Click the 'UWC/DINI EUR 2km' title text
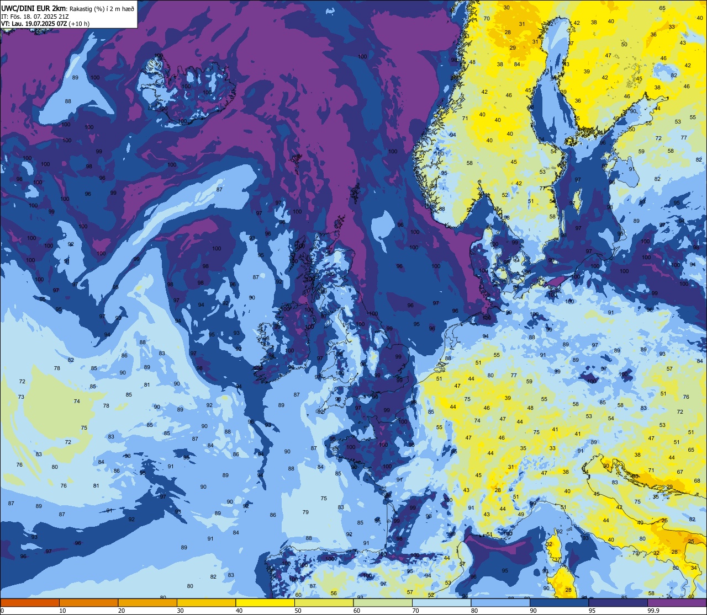The width and height of the screenshot is (707, 615). point(33,8)
